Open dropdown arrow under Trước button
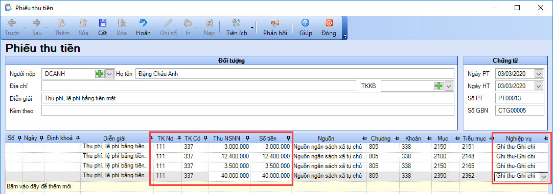This screenshot has width=553, height=194. coord(24,27)
